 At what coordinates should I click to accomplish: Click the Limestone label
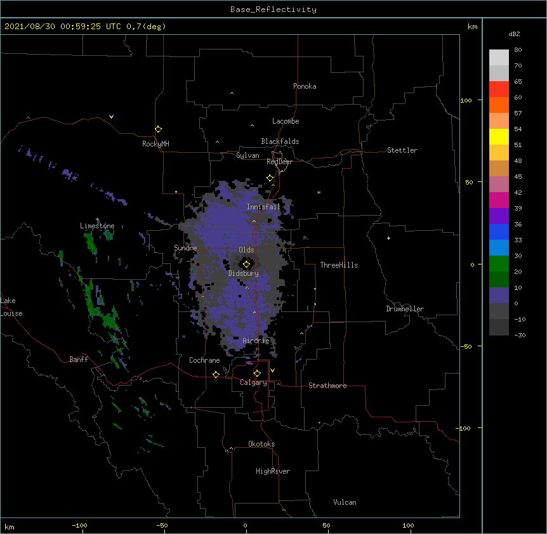97,226
